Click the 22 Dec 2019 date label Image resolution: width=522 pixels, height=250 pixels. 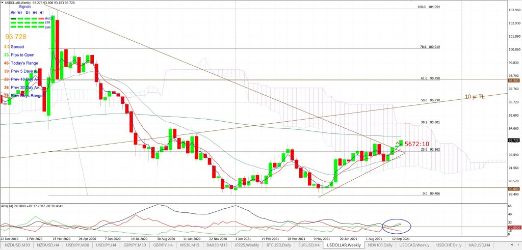(10, 239)
